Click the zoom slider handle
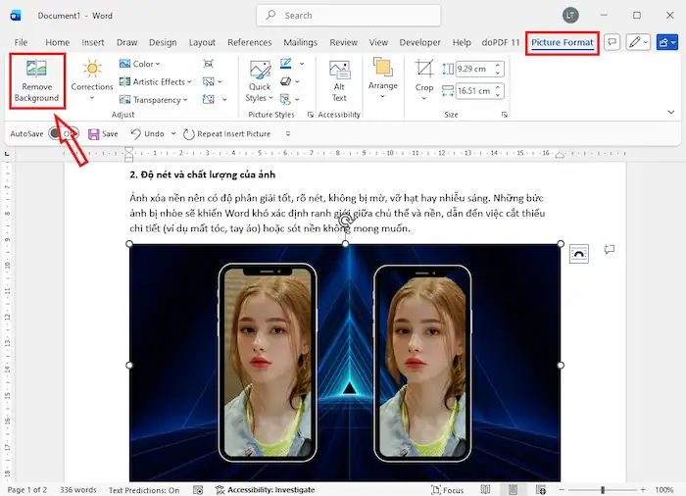Screen dimensions: 686x496 pyautogui.click(x=603, y=490)
